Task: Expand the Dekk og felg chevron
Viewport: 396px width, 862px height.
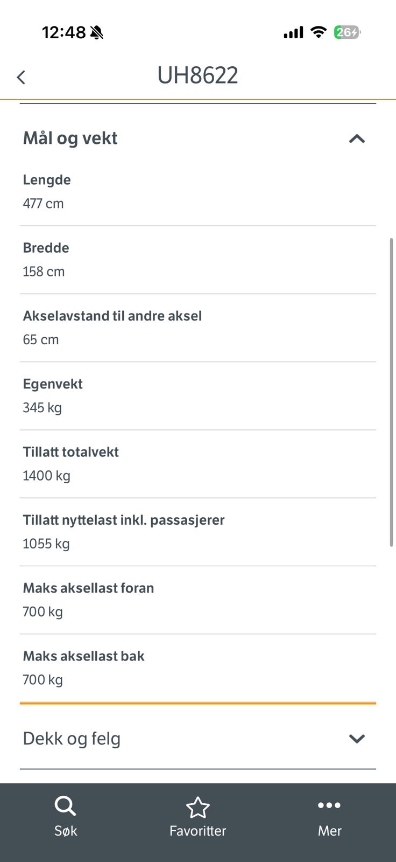Action: [x=357, y=739]
